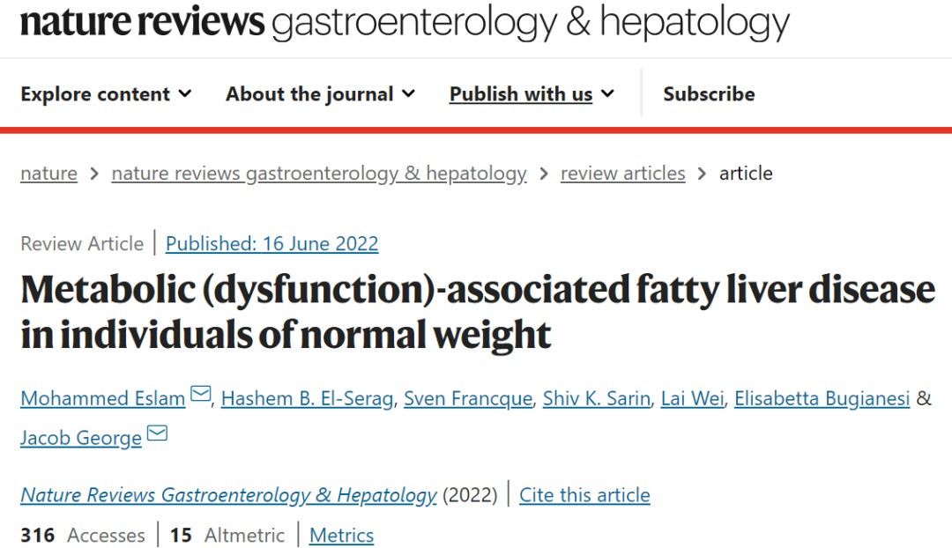Viewport: 952px width, 548px height.
Task: Navigate to review articles breadcrumb
Action: 622,174
